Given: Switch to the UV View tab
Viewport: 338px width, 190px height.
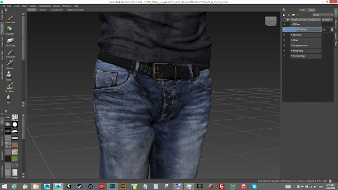Looking at the screenshot, I should pos(43,10).
